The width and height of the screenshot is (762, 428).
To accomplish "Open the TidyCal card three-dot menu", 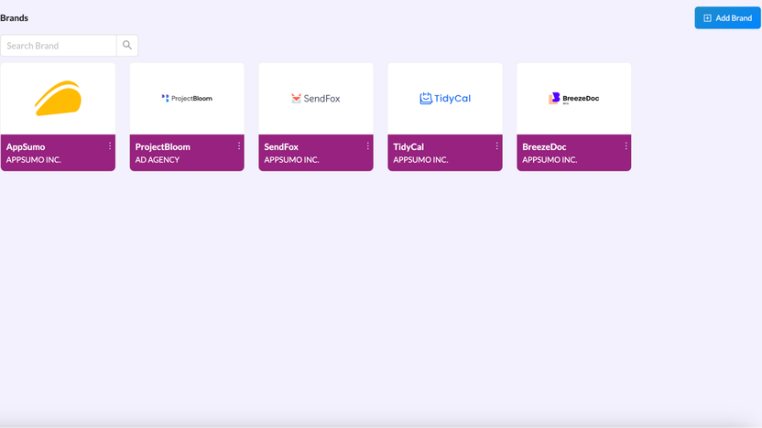I will point(496,146).
